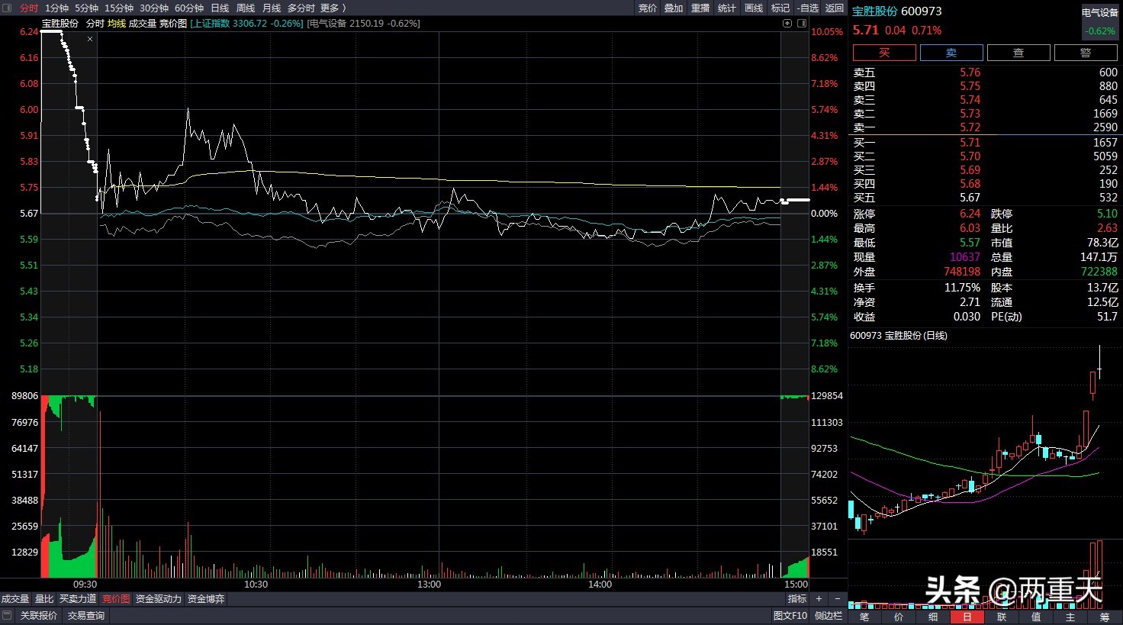Switch to 成交量 indicator tab
The width and height of the screenshot is (1123, 625).
(x=15, y=599)
